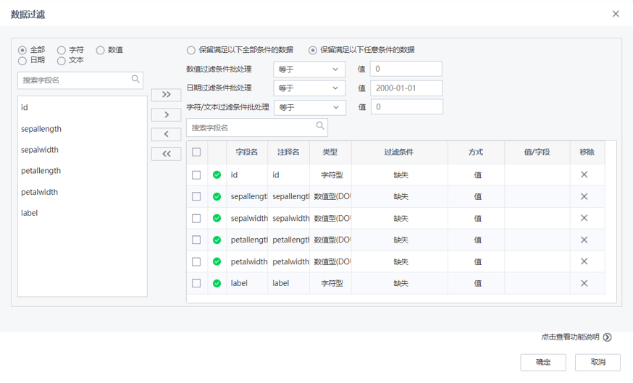This screenshot has width=633, height=383.
Task: Remove the id row with its X icon
Action: [x=584, y=174]
